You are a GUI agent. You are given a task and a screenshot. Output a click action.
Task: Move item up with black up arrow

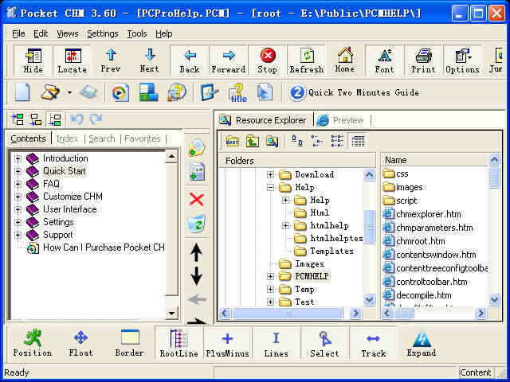[197, 253]
